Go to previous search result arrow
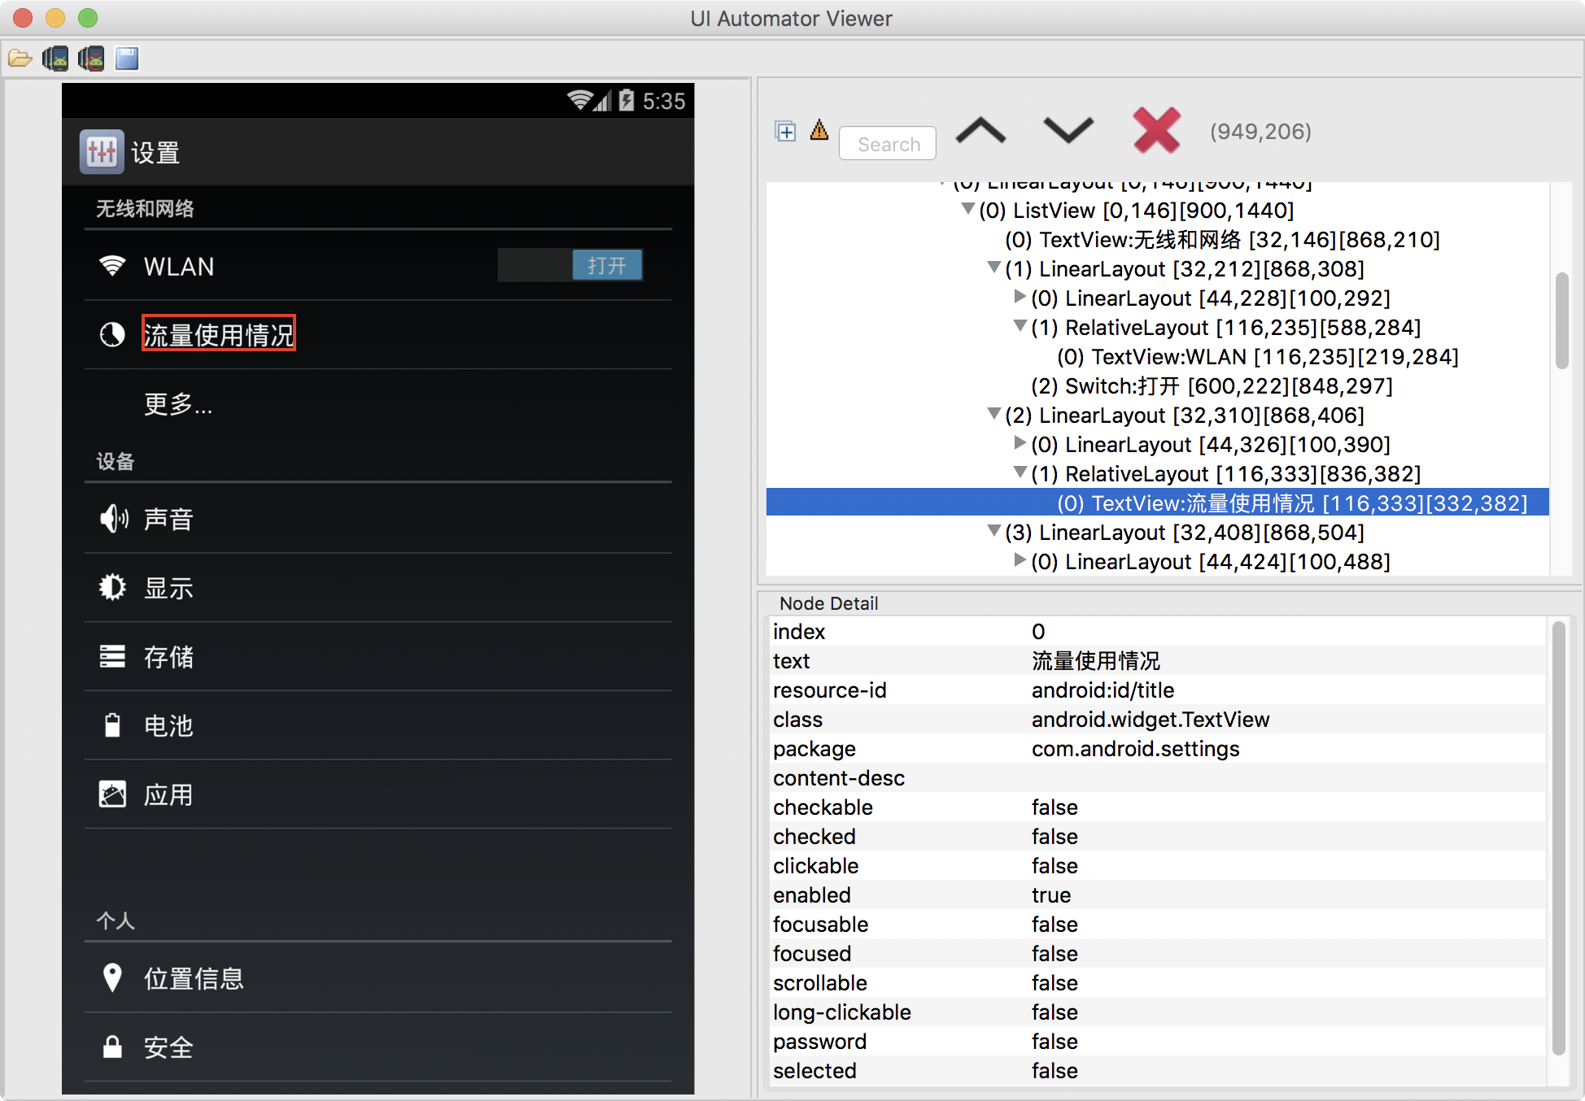 [x=980, y=131]
